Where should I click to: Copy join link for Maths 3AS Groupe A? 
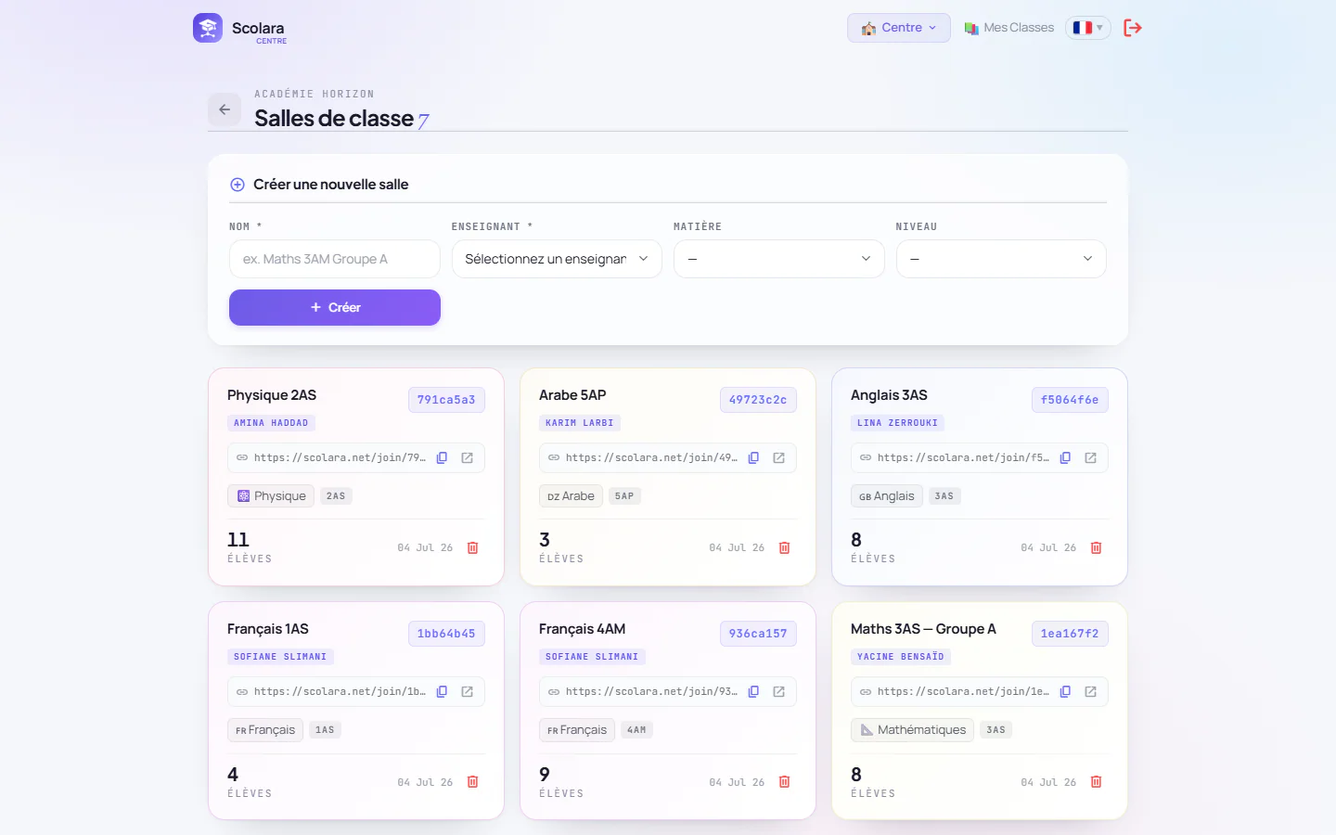1066,691
